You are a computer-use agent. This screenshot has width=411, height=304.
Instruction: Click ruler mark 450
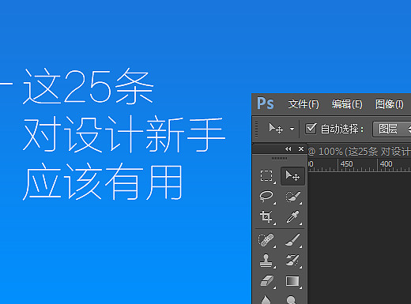click(x=346, y=164)
